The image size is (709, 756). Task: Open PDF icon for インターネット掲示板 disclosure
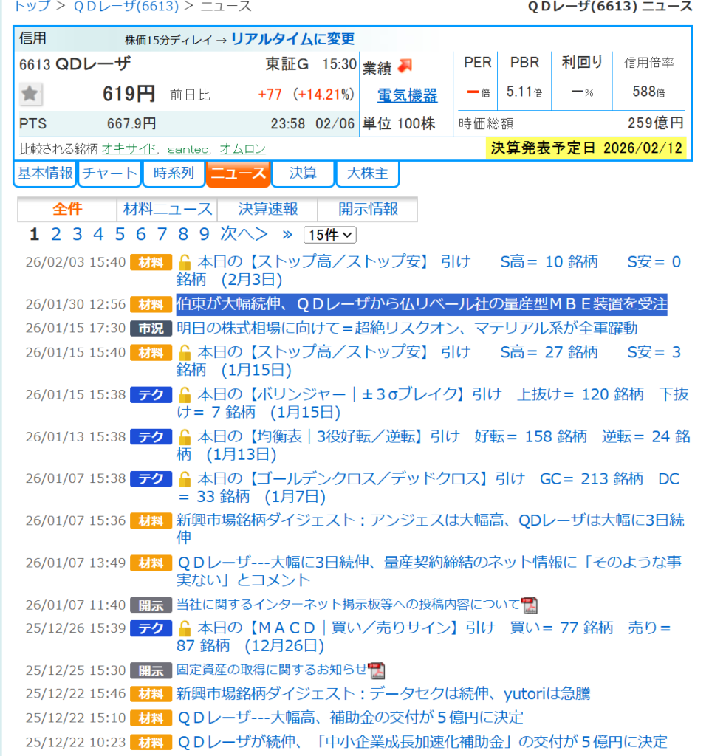click(x=529, y=605)
